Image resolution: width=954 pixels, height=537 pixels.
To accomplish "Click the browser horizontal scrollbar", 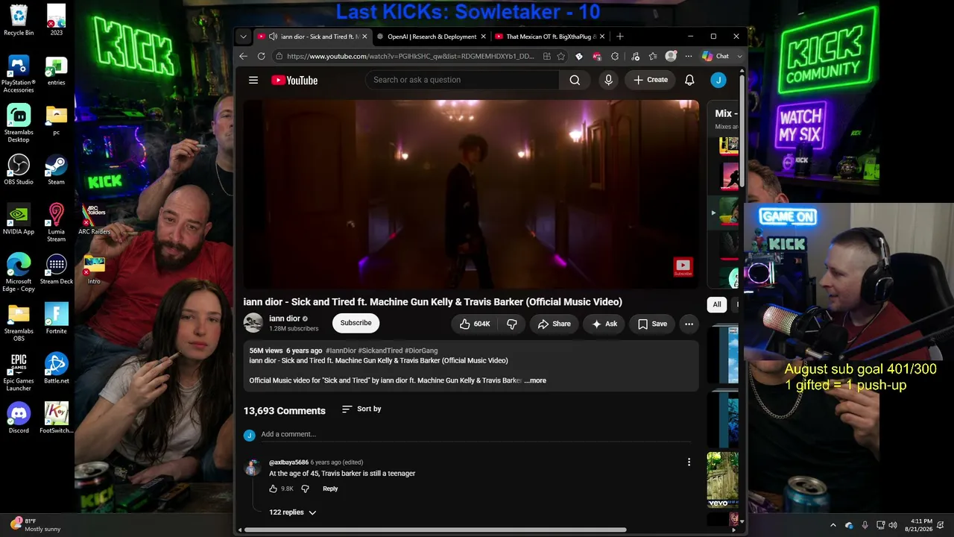I will coord(435,530).
